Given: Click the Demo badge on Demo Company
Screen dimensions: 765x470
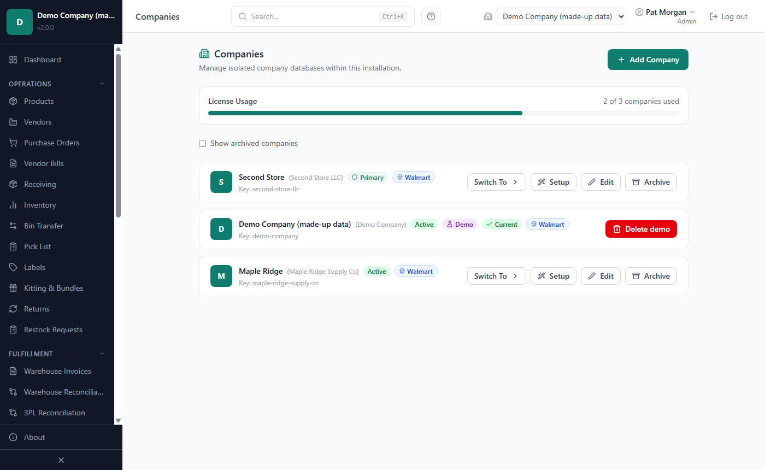Looking at the screenshot, I should (x=460, y=224).
